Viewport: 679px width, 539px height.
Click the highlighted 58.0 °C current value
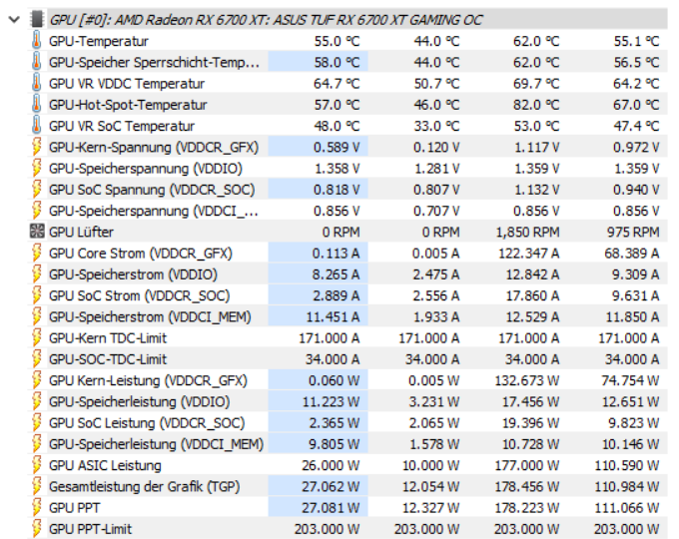[337, 62]
